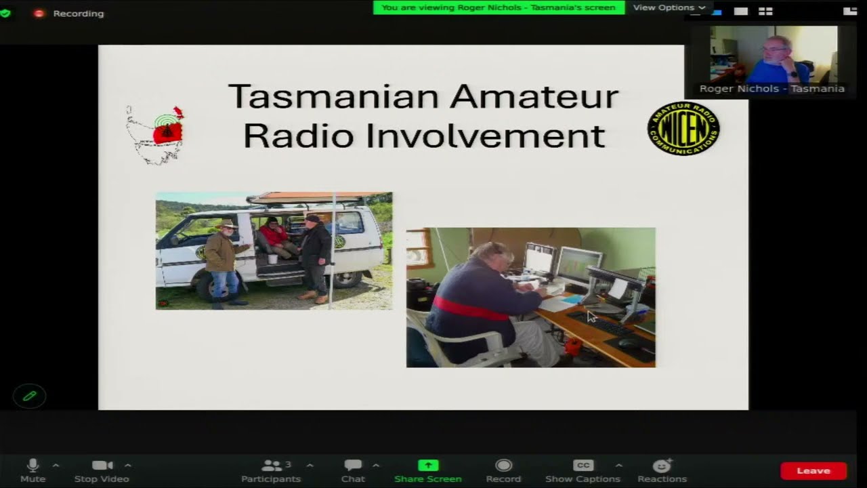Stop the video camera

(x=102, y=470)
